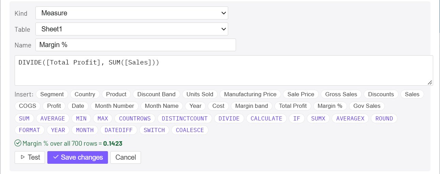Image resolution: width=440 pixels, height=174 pixels.
Task: Insert the DIVIDE function chip
Action: (229, 118)
